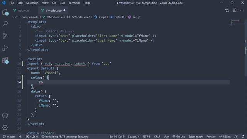The image size is (247, 139).
Task: Open the Terminal menu
Action: tap(74, 3)
